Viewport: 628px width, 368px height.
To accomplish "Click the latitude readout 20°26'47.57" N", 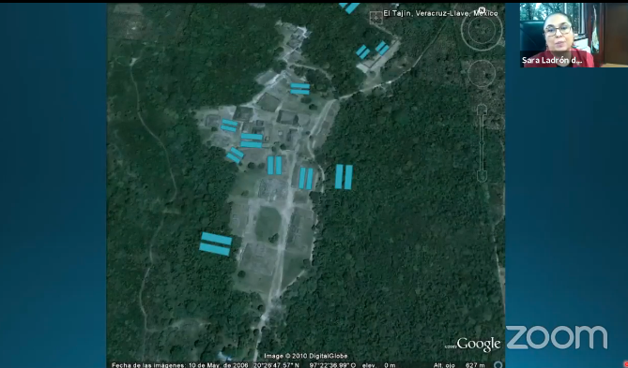I will pos(276,365).
